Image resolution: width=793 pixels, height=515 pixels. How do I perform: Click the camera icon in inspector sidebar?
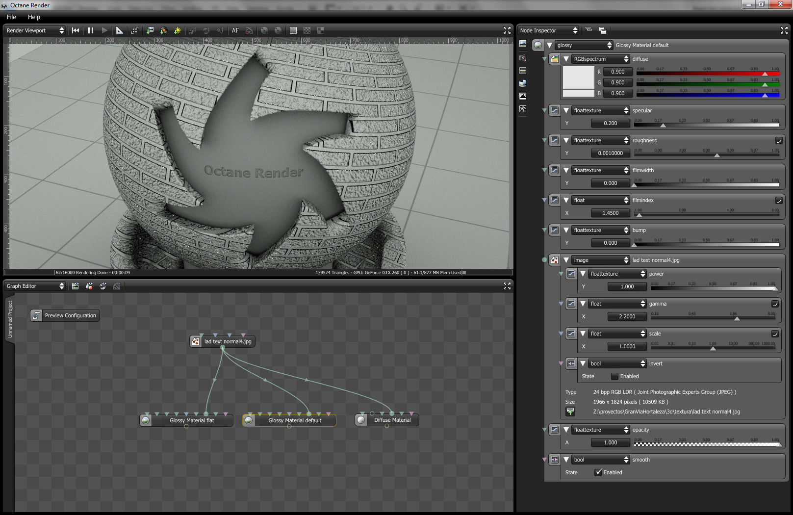523,58
